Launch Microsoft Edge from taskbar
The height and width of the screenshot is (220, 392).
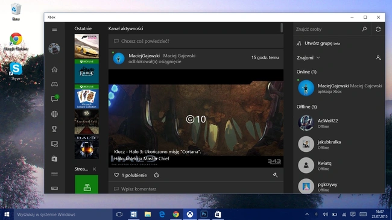point(162,214)
